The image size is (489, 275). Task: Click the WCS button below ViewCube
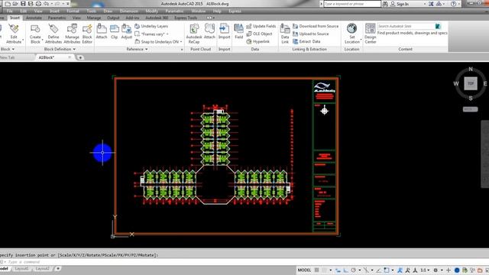(470, 109)
